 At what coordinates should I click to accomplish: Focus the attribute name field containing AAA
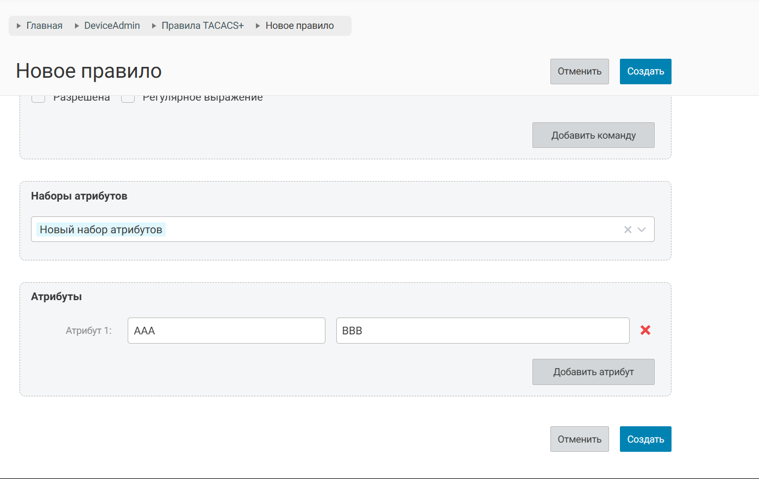(x=226, y=331)
